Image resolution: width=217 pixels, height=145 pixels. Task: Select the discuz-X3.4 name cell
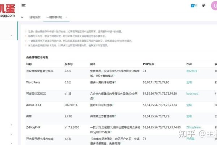tap(34, 105)
